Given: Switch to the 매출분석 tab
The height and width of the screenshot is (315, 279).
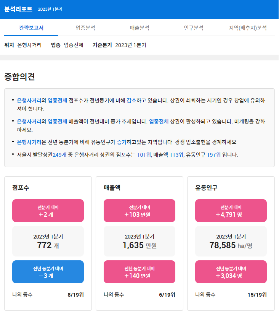Looking at the screenshot, I should [139, 28].
